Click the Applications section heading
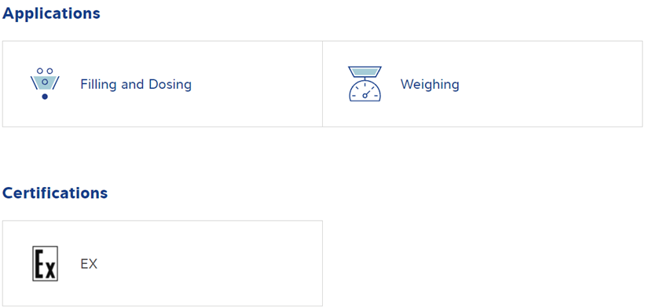Screen dimensions: 645x308 tap(51, 13)
